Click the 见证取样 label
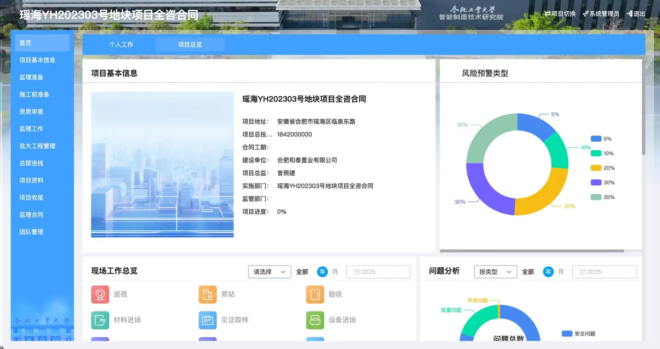This screenshot has width=660, height=349. 235,320
